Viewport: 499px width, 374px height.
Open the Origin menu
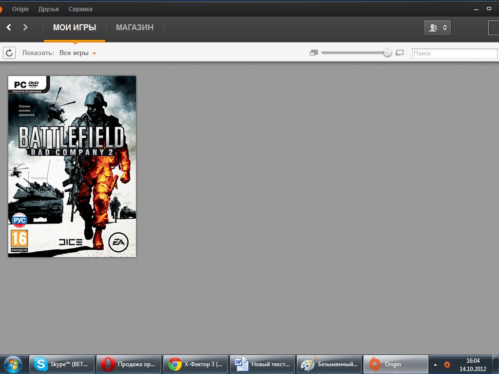click(20, 9)
